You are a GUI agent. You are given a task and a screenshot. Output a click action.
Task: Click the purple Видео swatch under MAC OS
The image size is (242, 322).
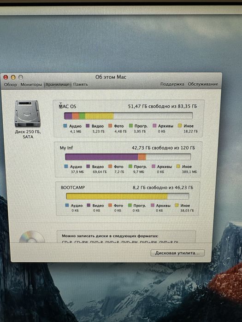pyautogui.click(x=88, y=126)
